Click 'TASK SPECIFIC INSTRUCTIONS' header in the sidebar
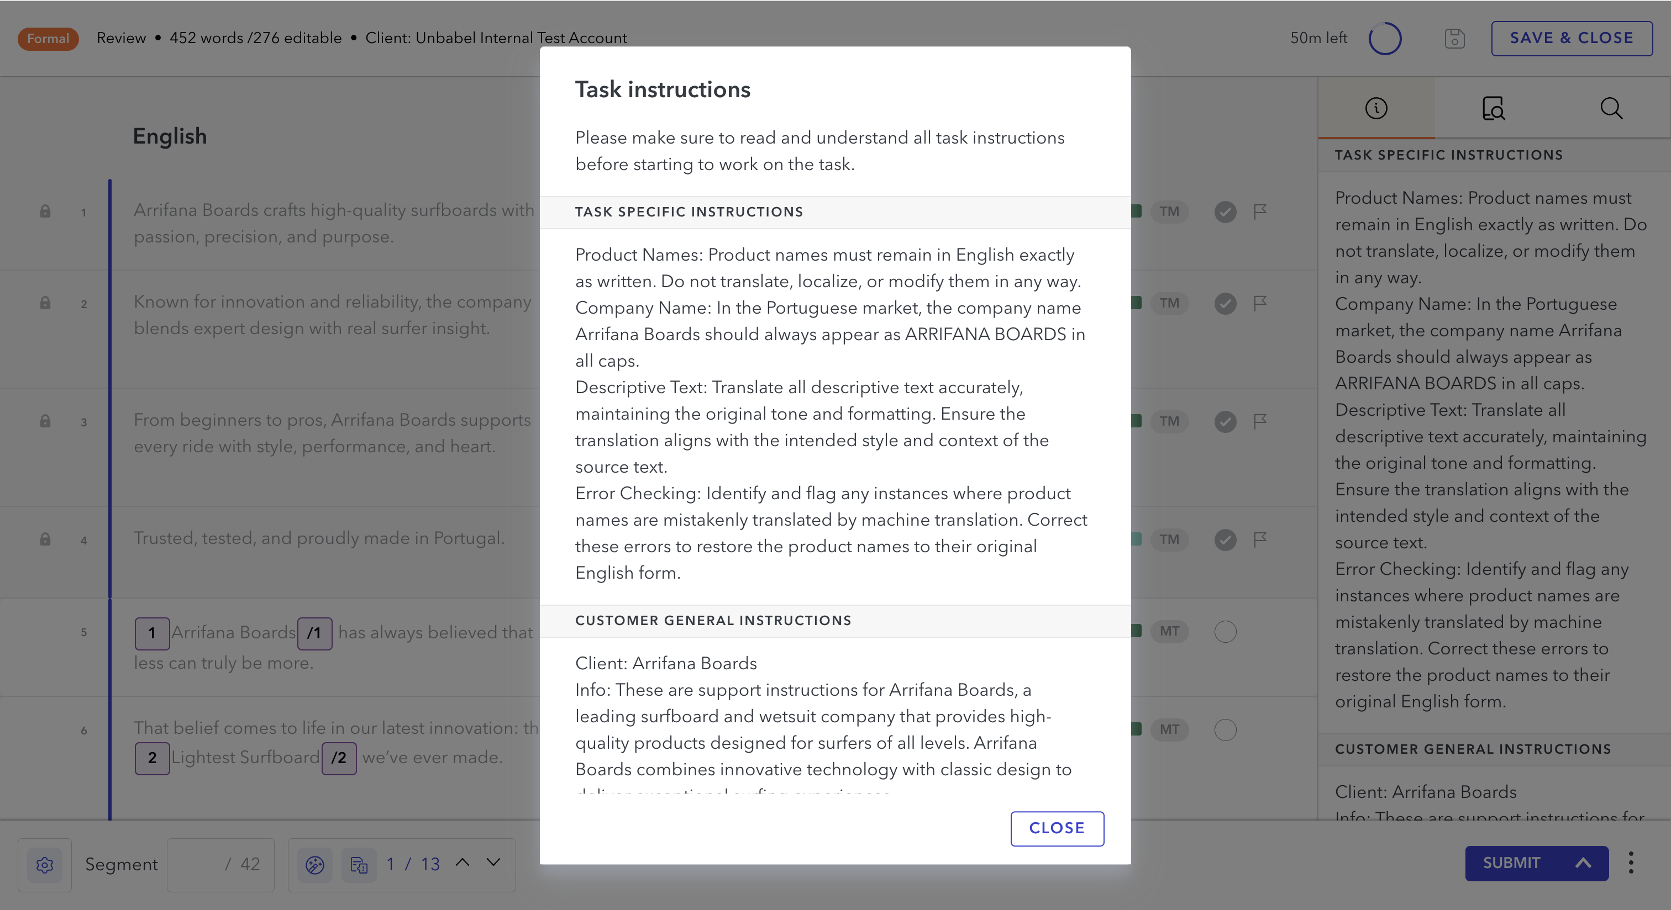The image size is (1671, 910). pyautogui.click(x=1448, y=155)
